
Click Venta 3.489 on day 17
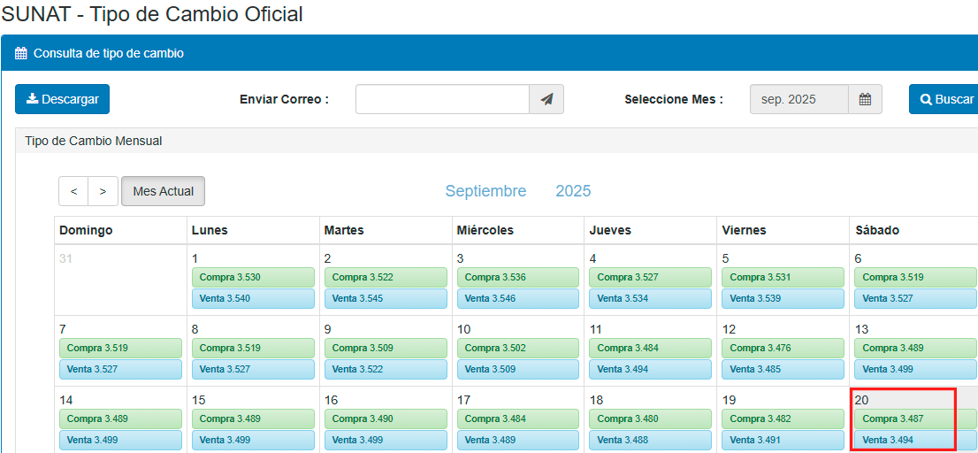pos(518,441)
